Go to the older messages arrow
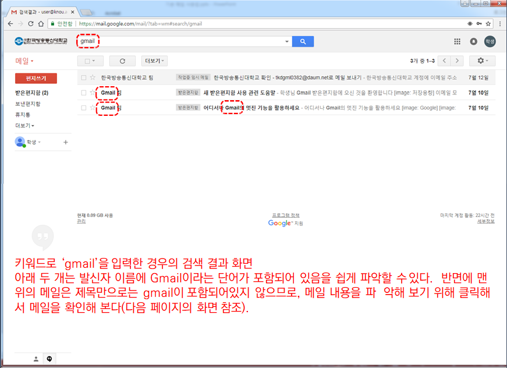 pyautogui.click(x=457, y=61)
